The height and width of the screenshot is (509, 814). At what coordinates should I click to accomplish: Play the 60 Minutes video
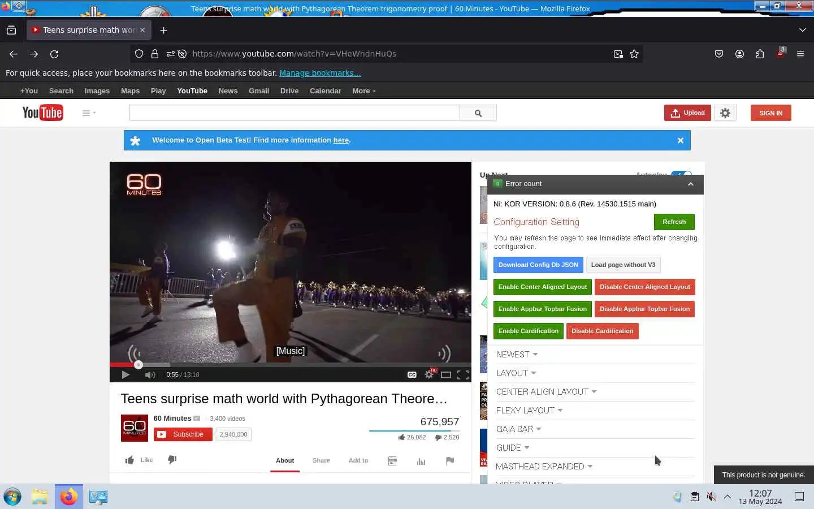125,374
